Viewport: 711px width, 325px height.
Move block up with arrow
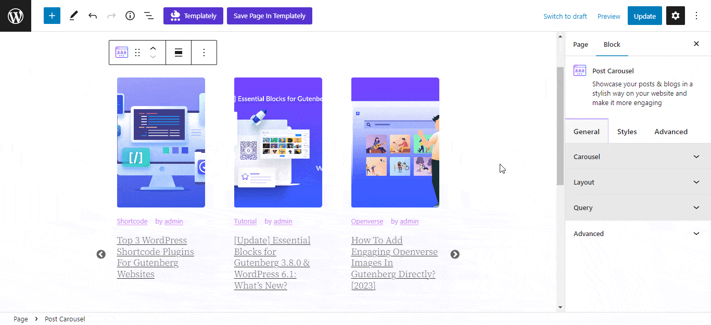click(153, 48)
